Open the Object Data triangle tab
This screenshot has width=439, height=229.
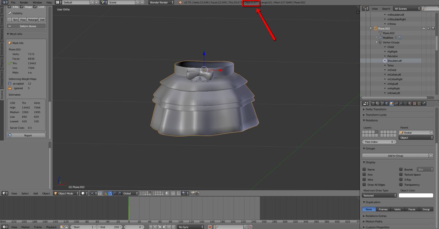pos(405,103)
